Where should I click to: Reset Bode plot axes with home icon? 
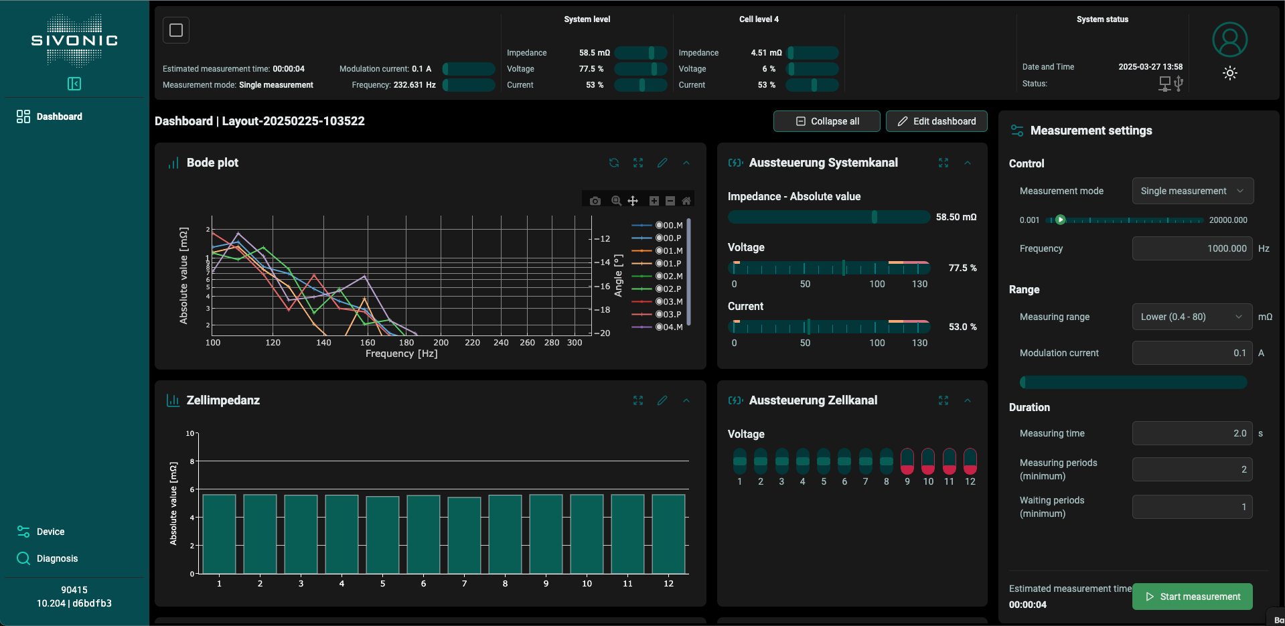(x=686, y=201)
